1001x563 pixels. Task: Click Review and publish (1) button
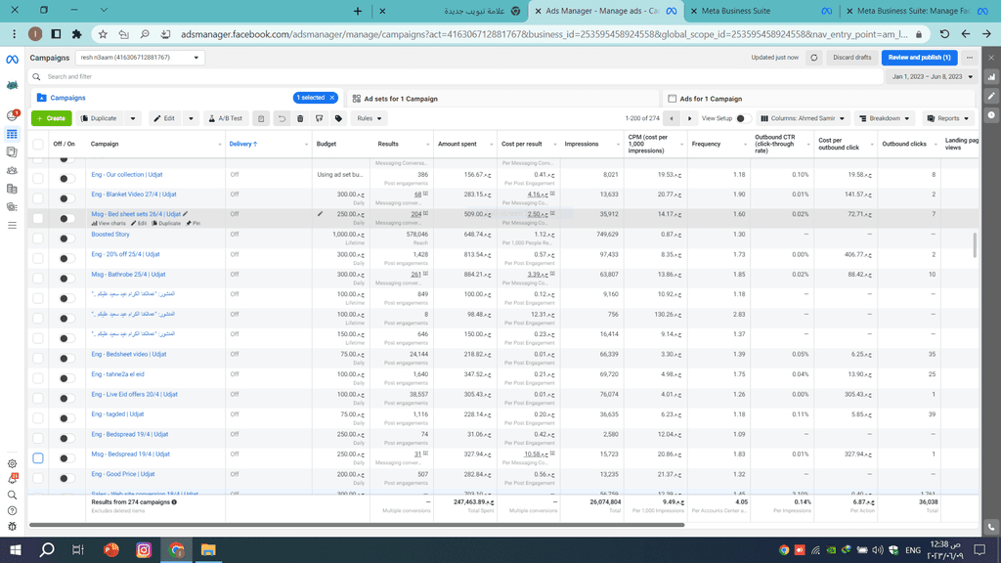click(919, 58)
